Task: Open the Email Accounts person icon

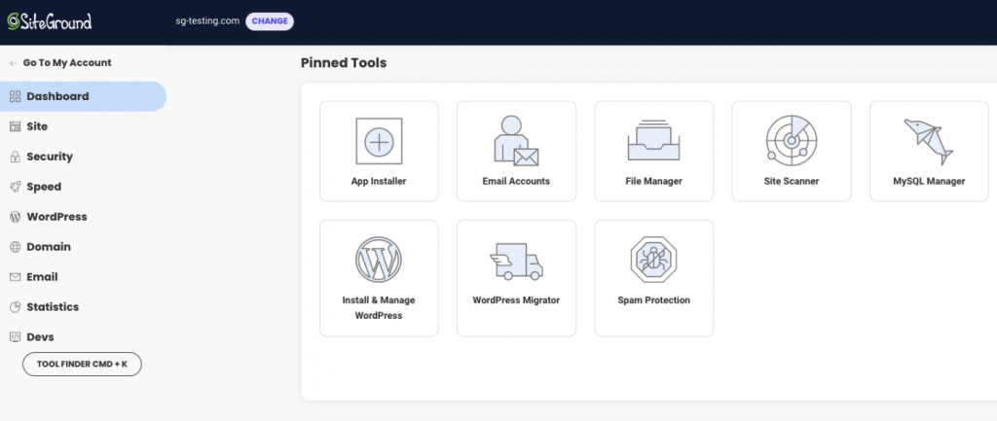Action: point(516,140)
